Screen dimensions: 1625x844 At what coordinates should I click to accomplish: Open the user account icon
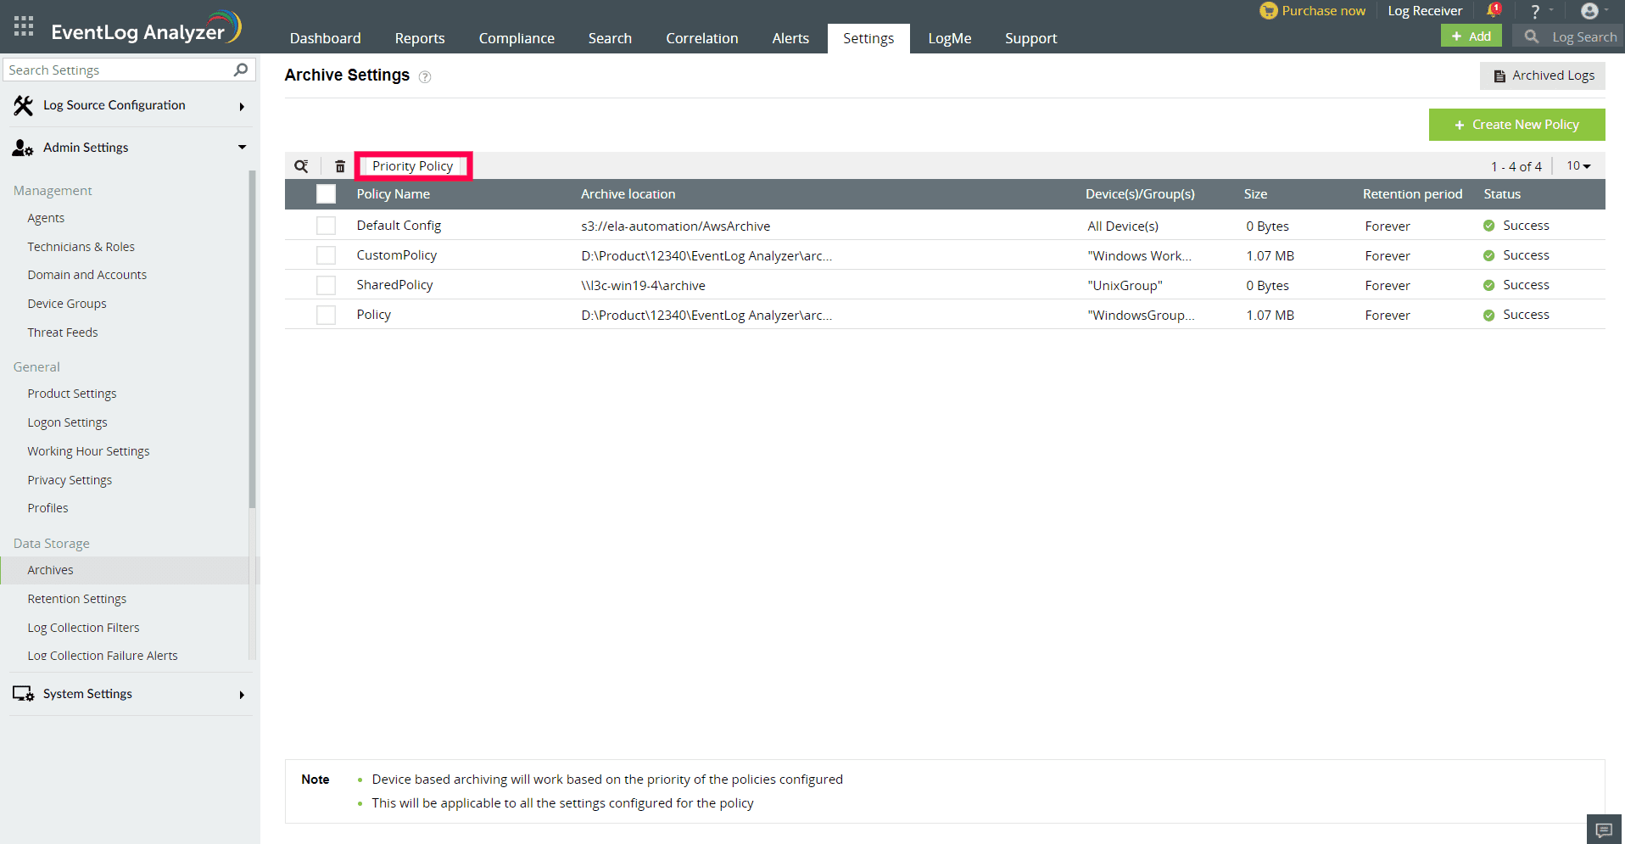[1589, 11]
